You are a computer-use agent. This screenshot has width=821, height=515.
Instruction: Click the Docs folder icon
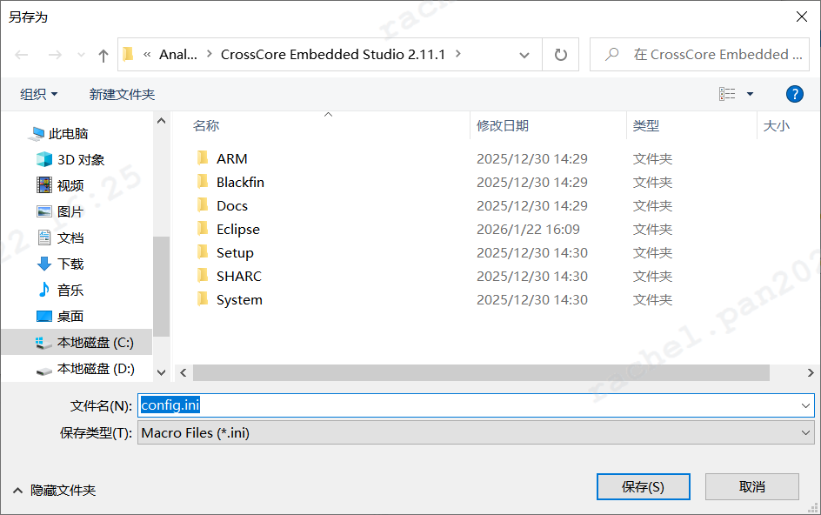pos(203,204)
